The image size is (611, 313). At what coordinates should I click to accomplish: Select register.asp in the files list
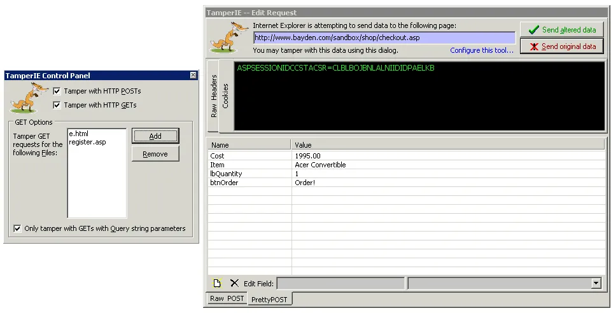coord(87,142)
